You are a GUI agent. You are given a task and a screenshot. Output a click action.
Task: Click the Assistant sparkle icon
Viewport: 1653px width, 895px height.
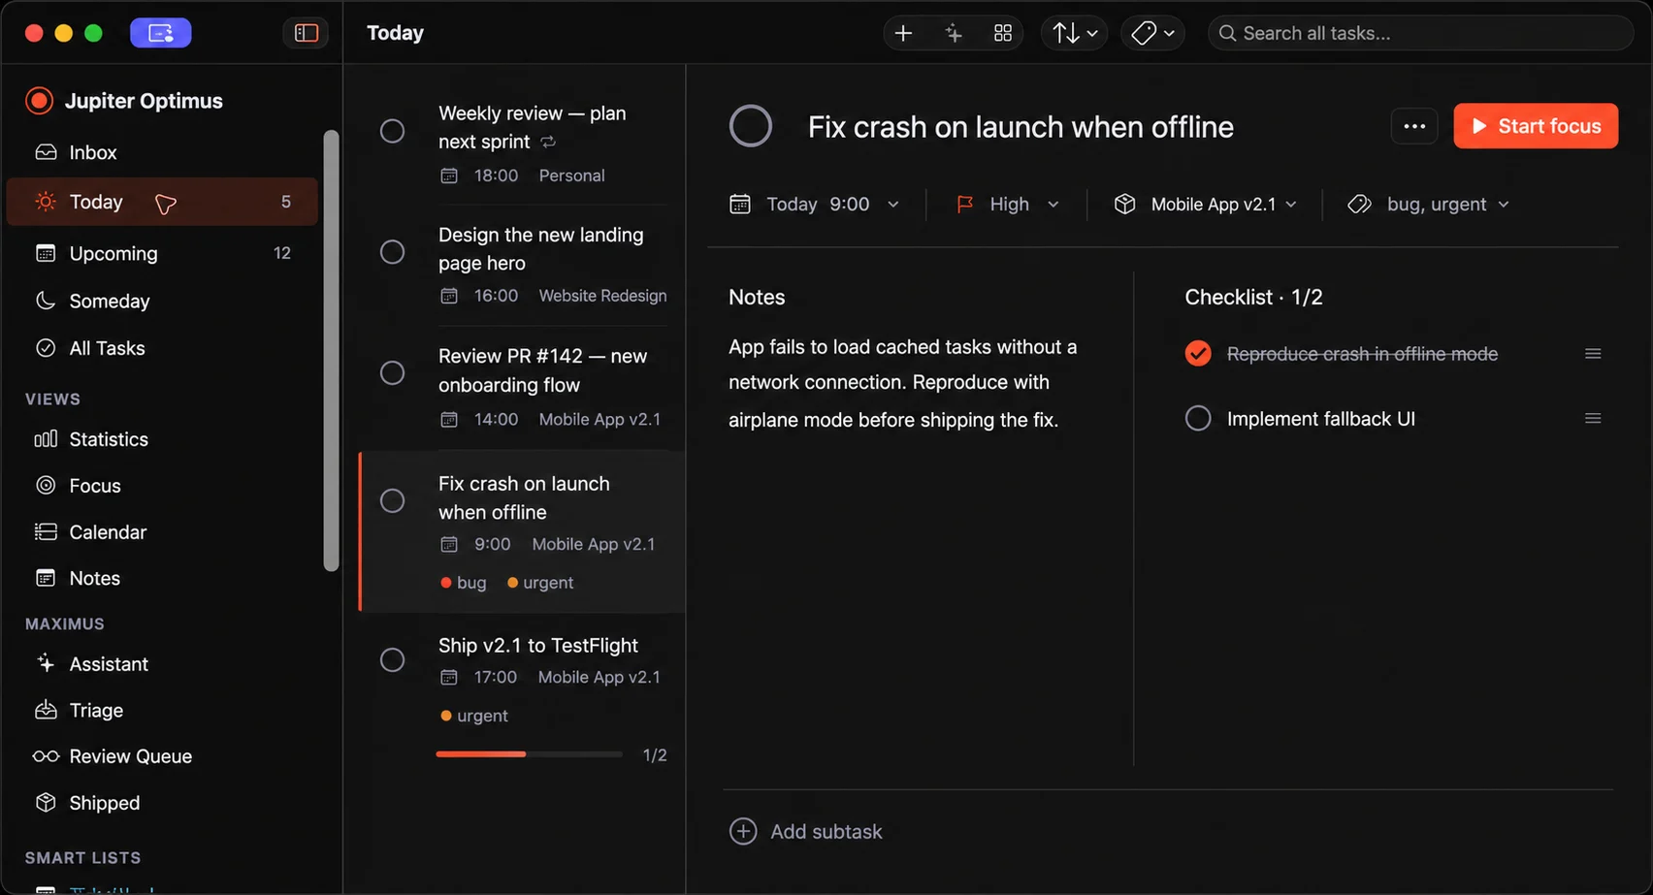(46, 663)
